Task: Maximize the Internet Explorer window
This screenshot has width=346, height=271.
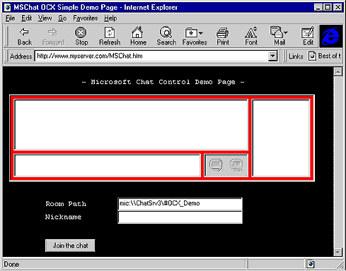Action: 328,7
